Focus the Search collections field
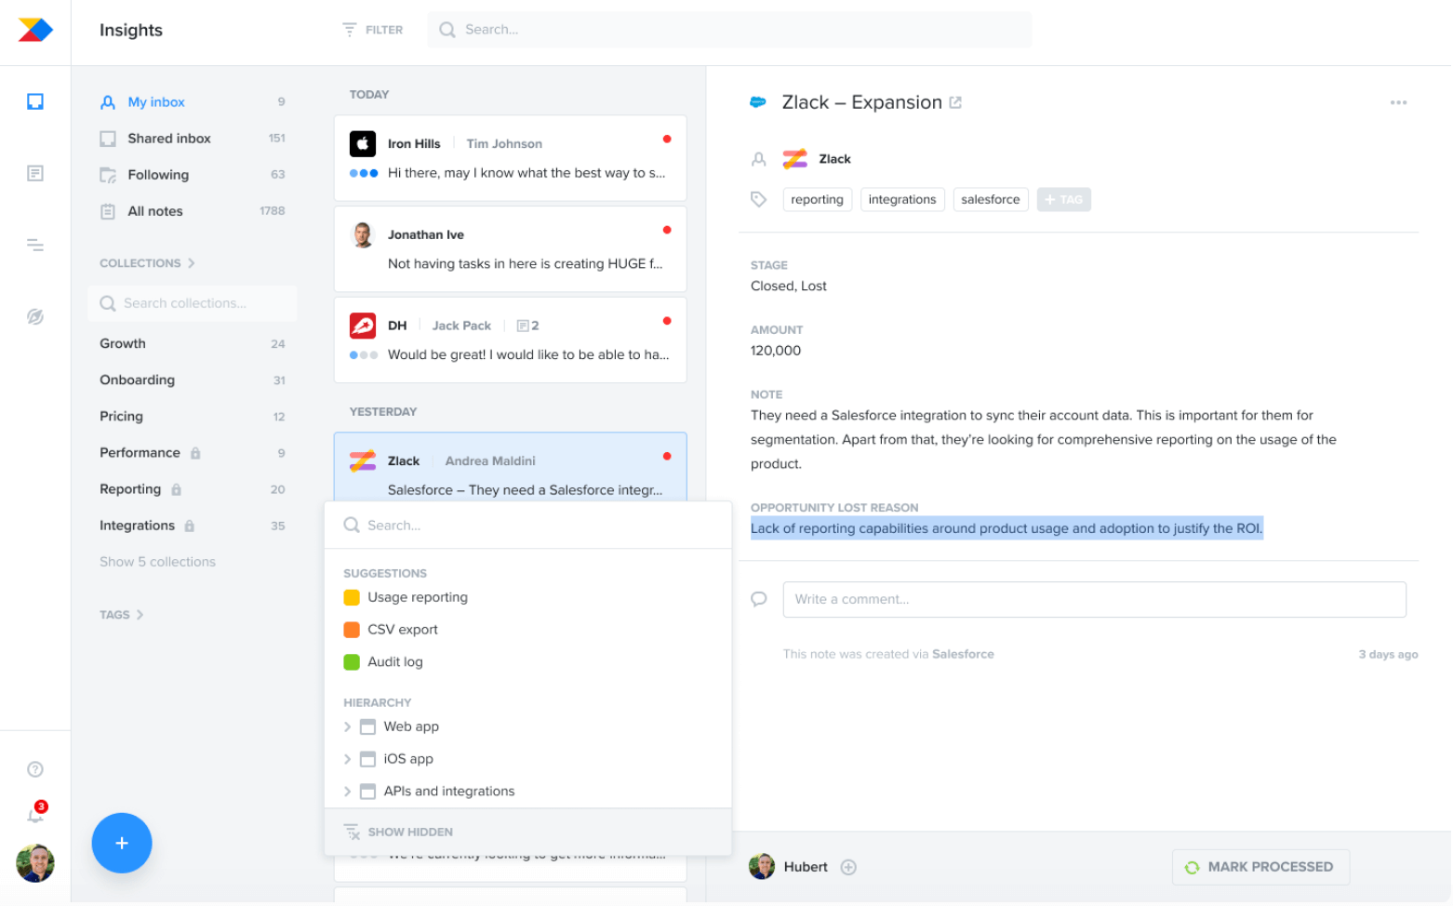Viewport: 1453px width, 906px height. tap(193, 303)
